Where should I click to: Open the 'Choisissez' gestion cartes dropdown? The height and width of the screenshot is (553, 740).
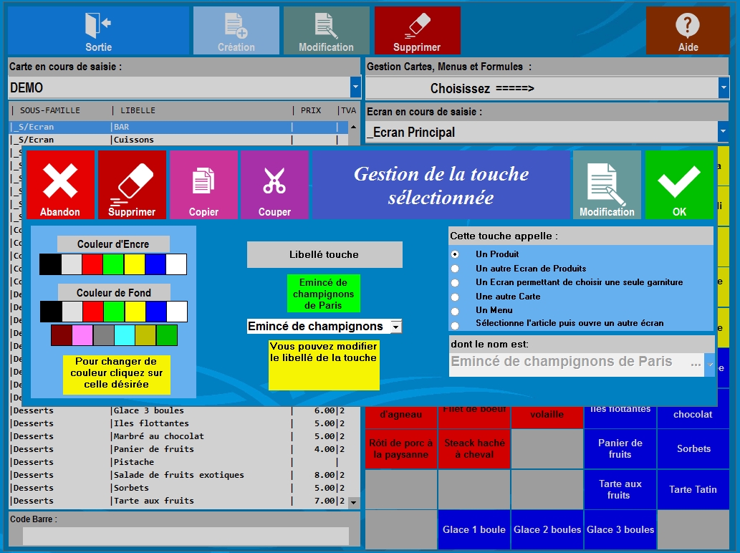pos(723,88)
